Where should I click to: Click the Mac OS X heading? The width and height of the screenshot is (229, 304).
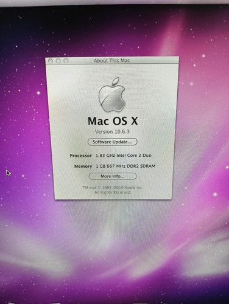(113, 121)
